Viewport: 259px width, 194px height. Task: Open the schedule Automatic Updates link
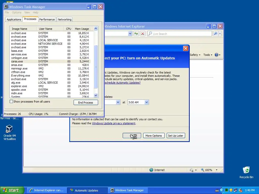[123, 83]
